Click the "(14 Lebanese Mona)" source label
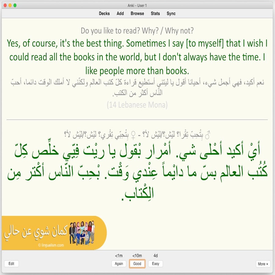Image resolution: width=275 pixels, height=275 pixels. [137, 105]
